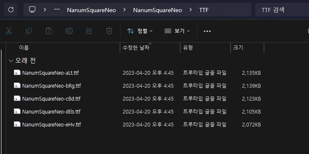The height and width of the screenshot is (154, 309).
Task: Click the 트루타입 글꼴 파일 type of NanumSquareNeo-bRg.ttf
Action: pos(205,86)
